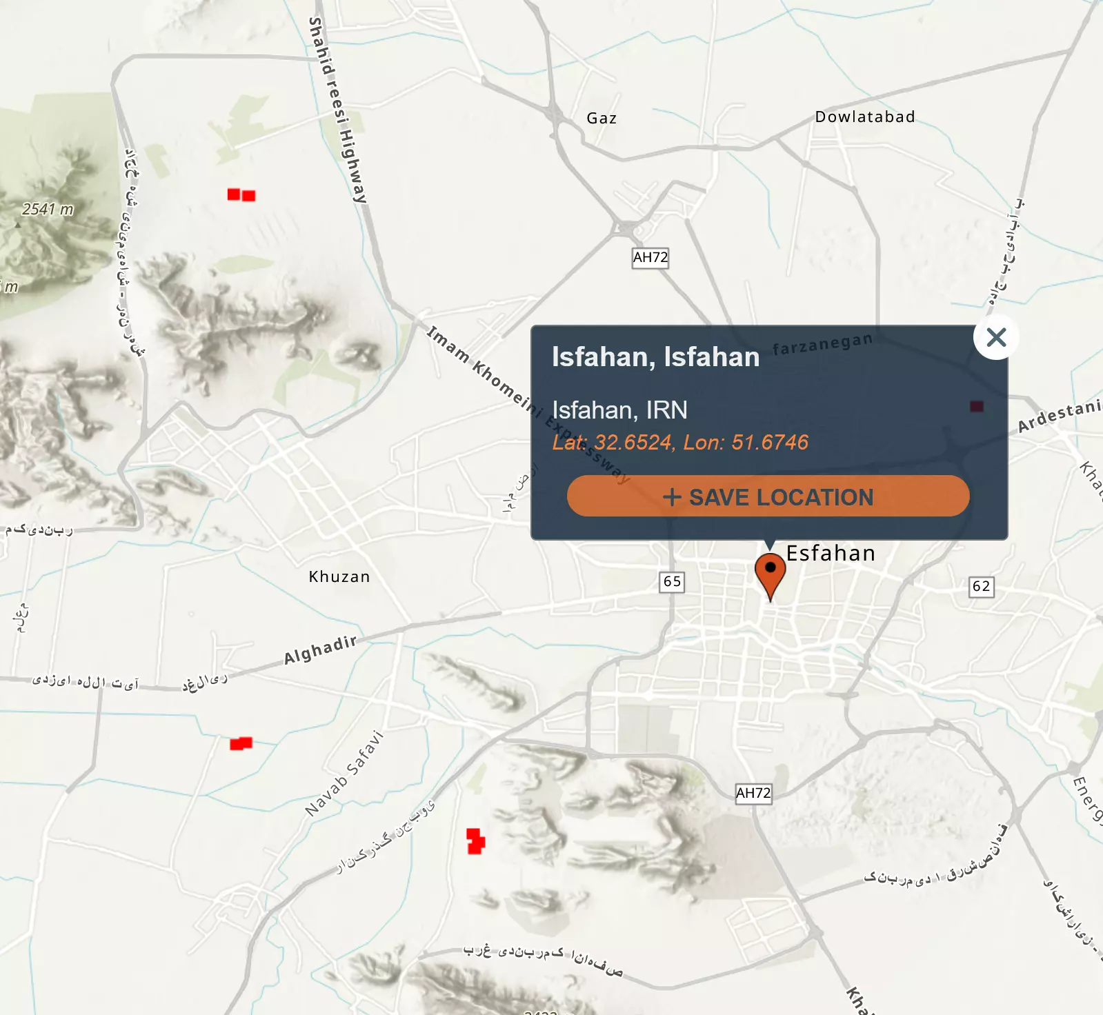Click the 'Isfahan, IRN' popup subtitle
The height and width of the screenshot is (1015, 1103).
[x=619, y=410]
